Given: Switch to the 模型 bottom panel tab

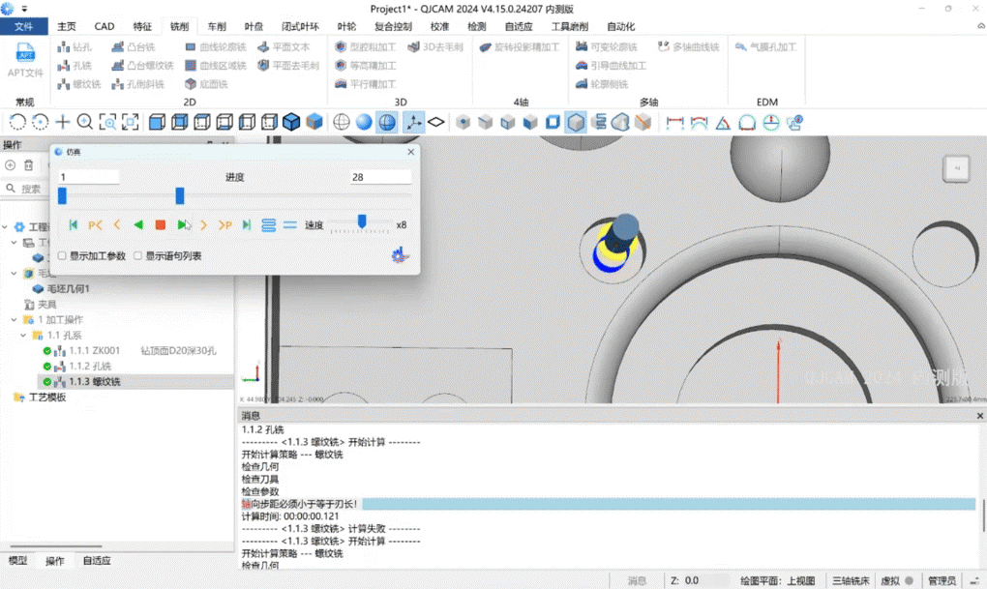Looking at the screenshot, I should point(17,561).
